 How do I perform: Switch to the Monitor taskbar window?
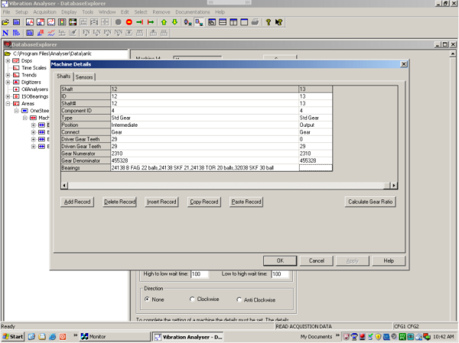(x=114, y=337)
